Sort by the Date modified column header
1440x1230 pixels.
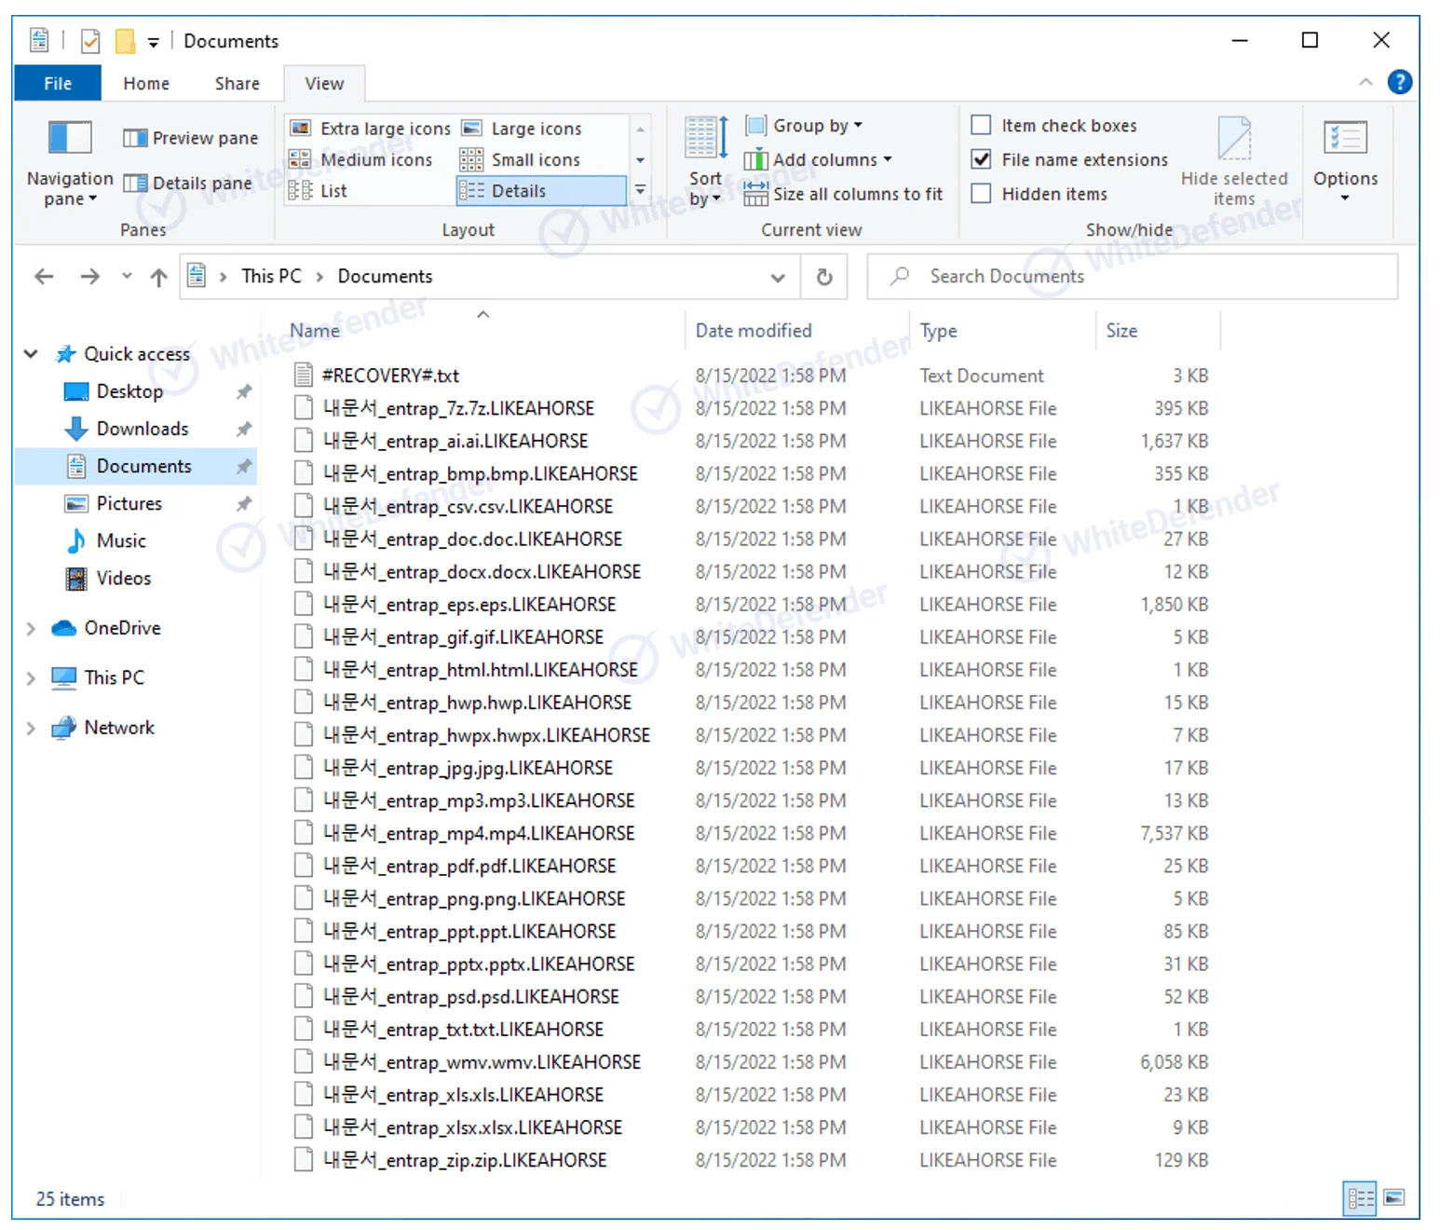(754, 331)
